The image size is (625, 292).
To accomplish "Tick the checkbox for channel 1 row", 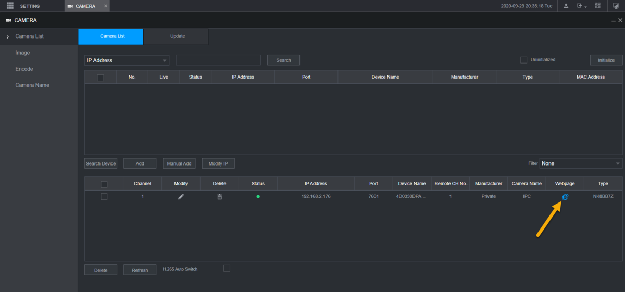I will pyautogui.click(x=104, y=196).
